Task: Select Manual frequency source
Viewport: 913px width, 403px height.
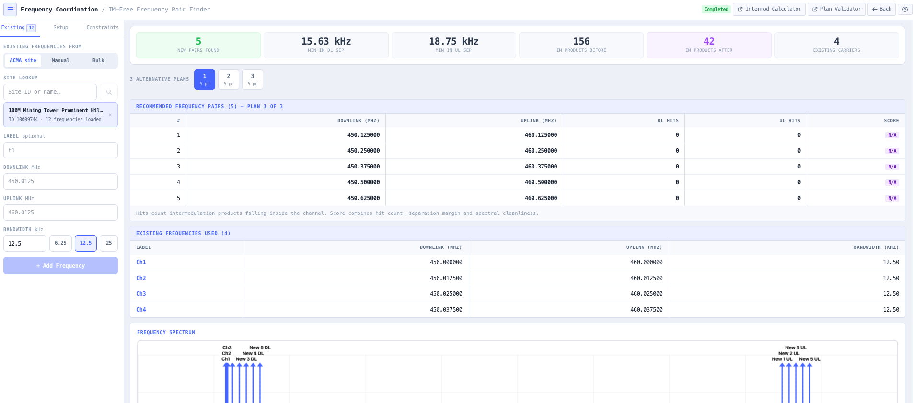Action: click(60, 61)
